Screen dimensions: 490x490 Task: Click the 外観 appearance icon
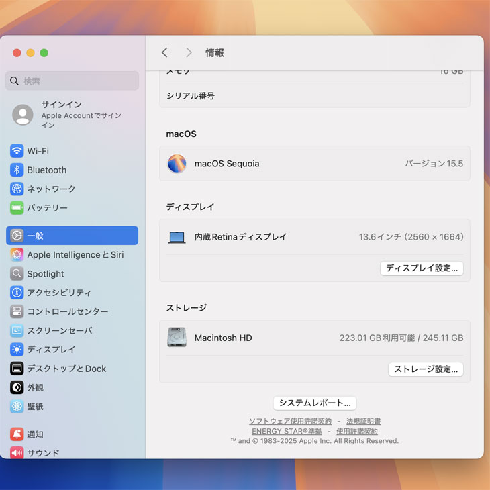[17, 387]
